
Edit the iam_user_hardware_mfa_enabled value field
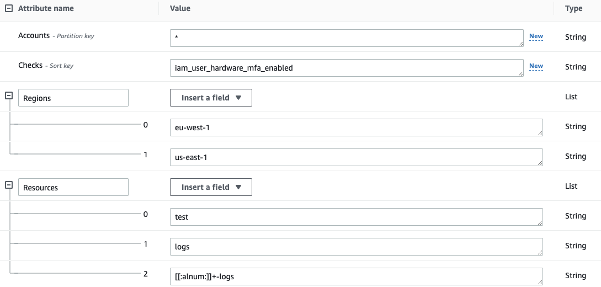pos(346,68)
